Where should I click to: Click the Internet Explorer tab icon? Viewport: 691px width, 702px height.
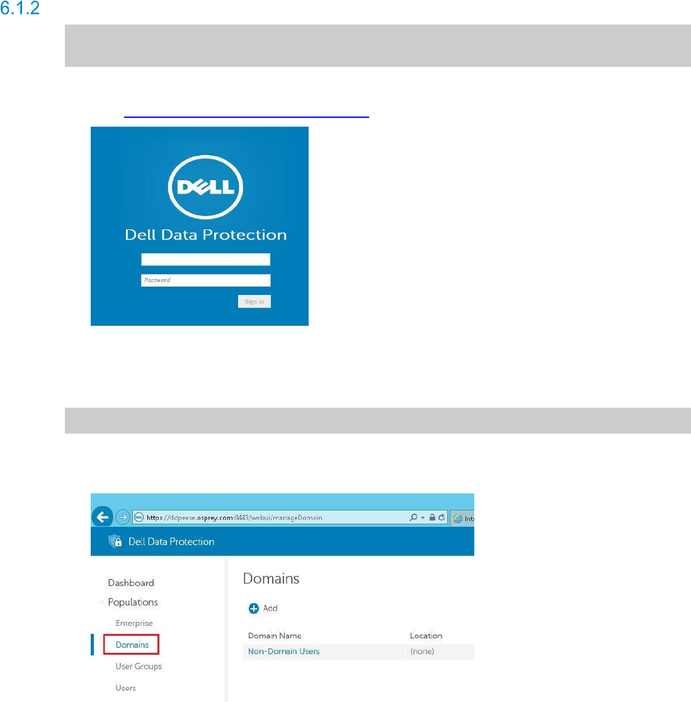pyautogui.click(x=458, y=519)
